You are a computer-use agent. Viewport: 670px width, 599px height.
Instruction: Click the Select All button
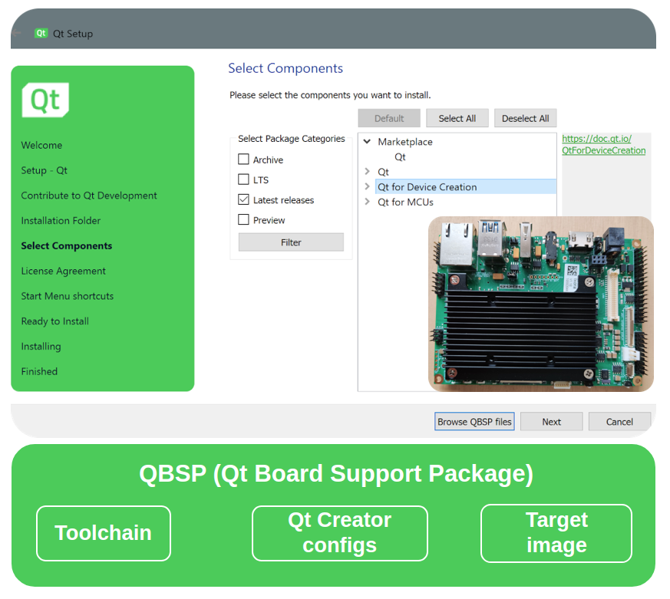pyautogui.click(x=457, y=118)
